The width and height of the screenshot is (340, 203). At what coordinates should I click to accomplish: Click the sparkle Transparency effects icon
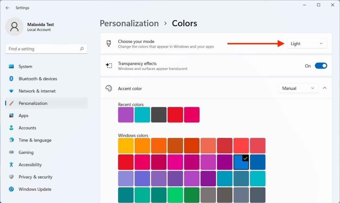click(109, 66)
